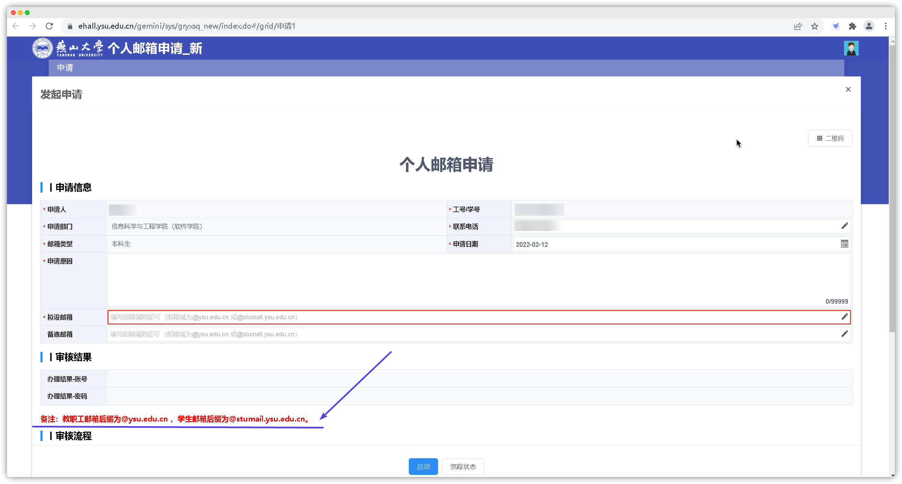Edit the 联系电话 field via pencil icon
This screenshot has height=484, width=902.
tap(845, 226)
